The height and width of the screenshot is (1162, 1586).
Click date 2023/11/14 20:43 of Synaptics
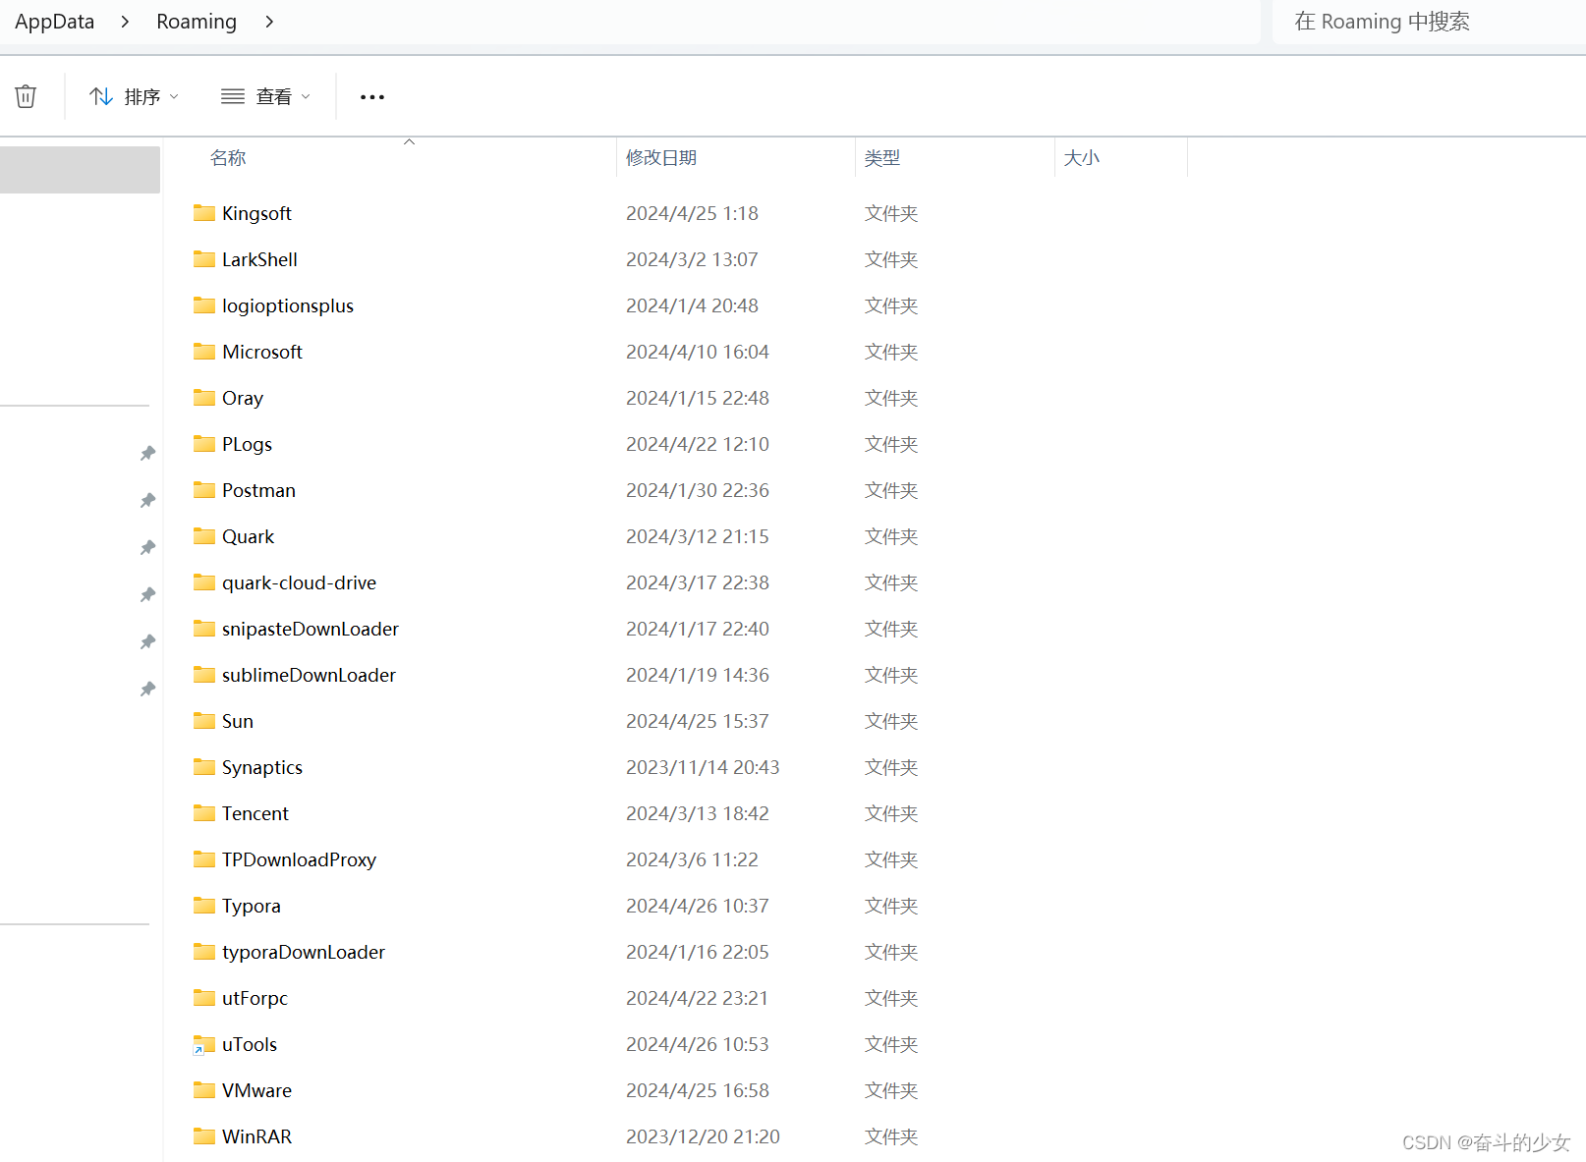point(703,767)
